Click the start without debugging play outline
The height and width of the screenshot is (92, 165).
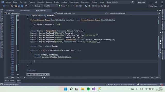69,6
